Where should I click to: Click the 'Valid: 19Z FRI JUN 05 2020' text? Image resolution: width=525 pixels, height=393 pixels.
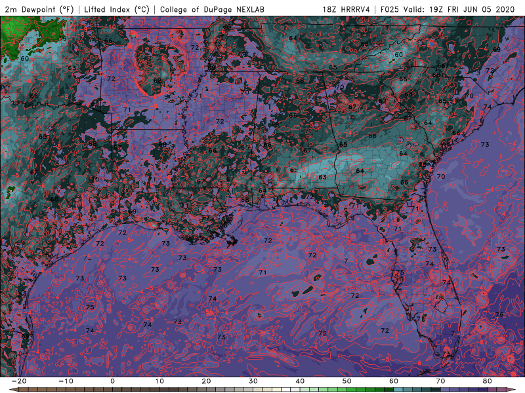(459, 9)
